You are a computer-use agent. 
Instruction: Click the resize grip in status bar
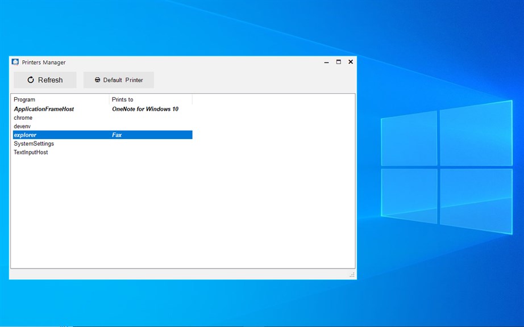coord(352,275)
